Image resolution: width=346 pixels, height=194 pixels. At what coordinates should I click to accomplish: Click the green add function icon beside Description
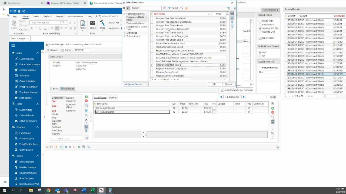[x=86, y=97]
